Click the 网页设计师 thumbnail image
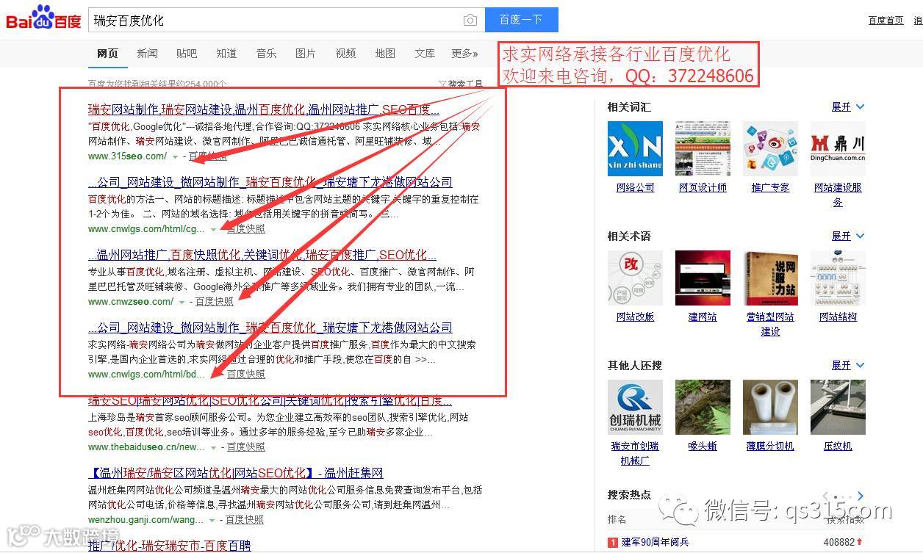The width and height of the screenshot is (923, 553). point(703,149)
